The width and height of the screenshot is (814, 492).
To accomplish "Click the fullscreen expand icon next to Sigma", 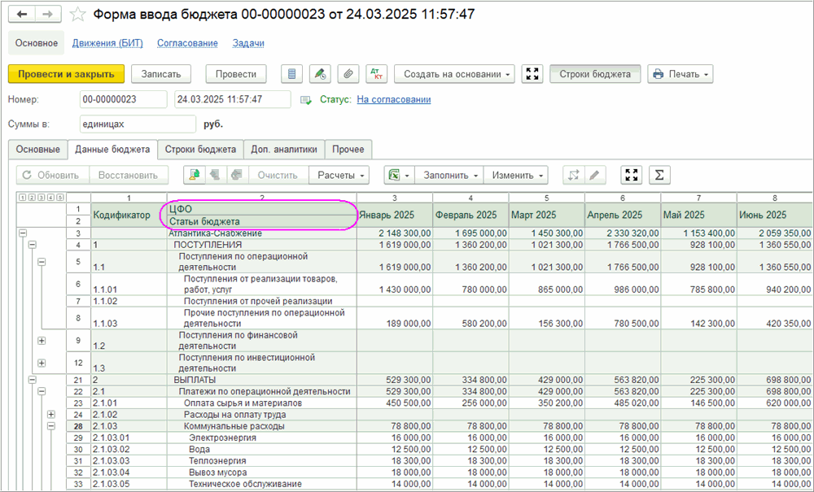I will coord(632,175).
